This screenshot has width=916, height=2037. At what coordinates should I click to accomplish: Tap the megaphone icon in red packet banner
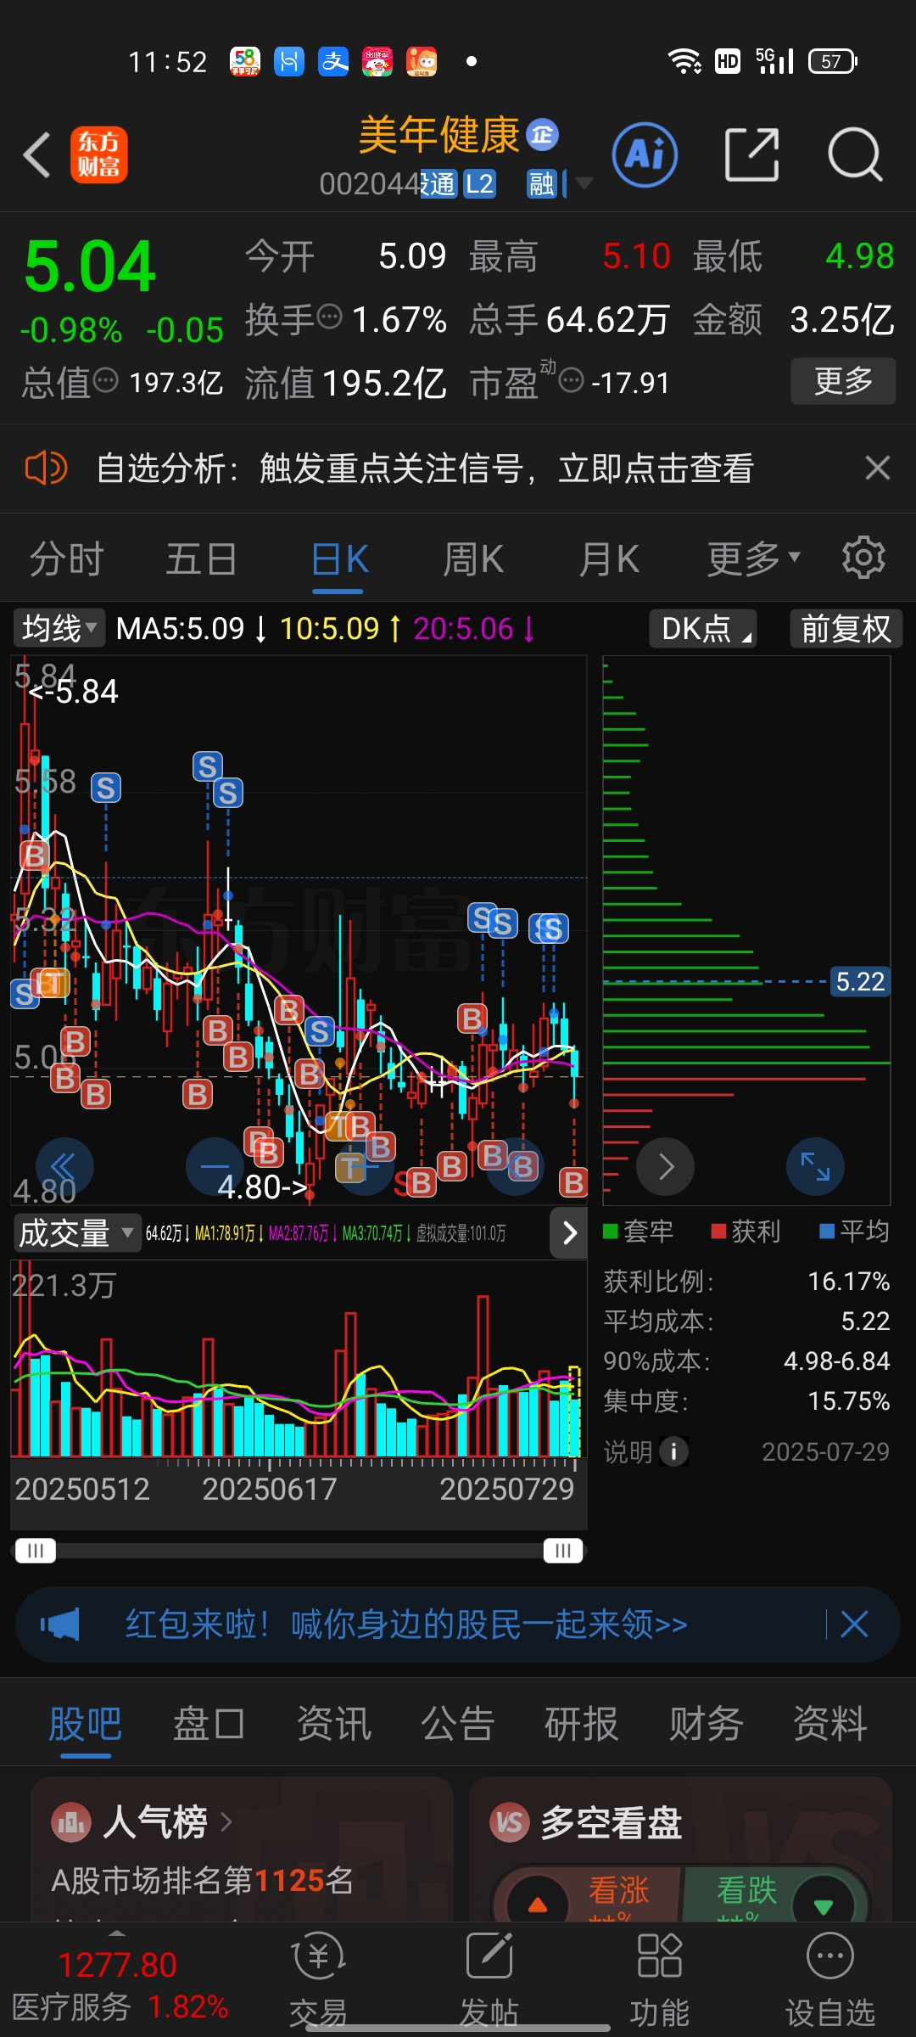pyautogui.click(x=60, y=1625)
